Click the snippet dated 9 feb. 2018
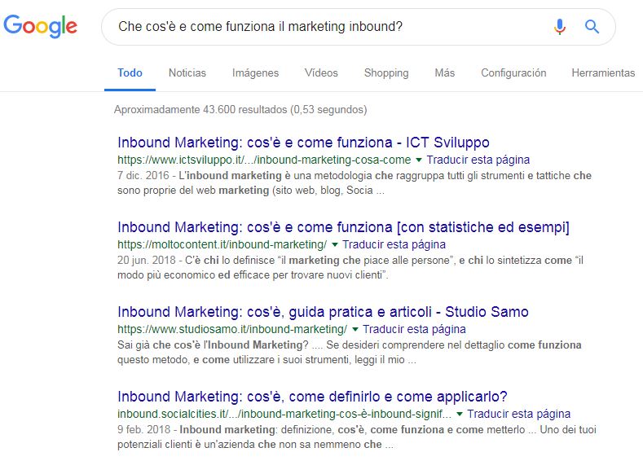The image size is (643, 474). 357,437
